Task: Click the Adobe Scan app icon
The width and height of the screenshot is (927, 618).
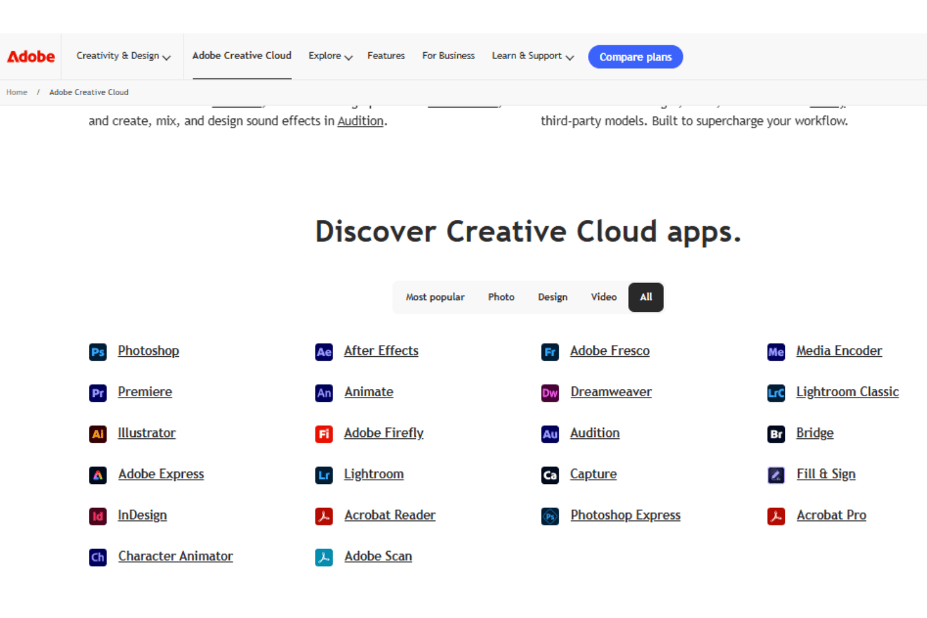Action: (324, 557)
